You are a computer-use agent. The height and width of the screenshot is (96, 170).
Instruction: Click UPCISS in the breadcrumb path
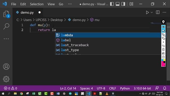click(41, 20)
